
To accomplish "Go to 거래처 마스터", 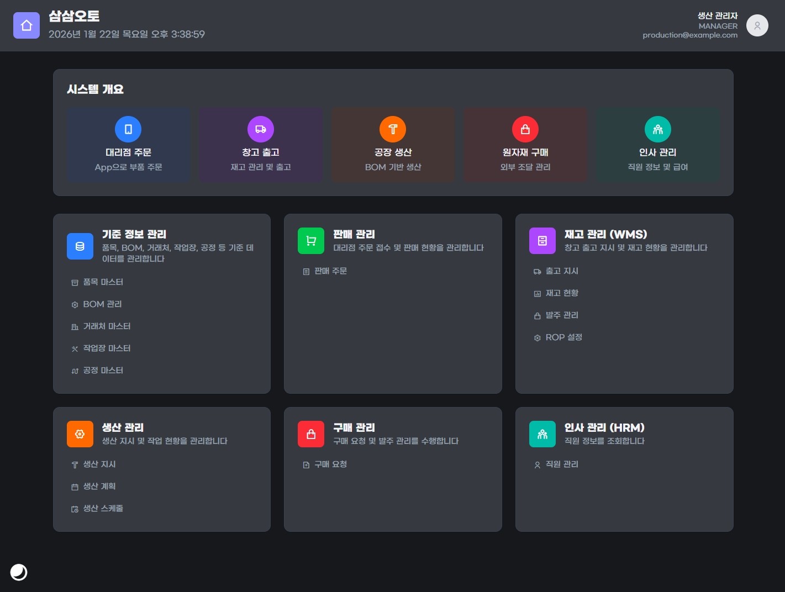I will click(107, 326).
